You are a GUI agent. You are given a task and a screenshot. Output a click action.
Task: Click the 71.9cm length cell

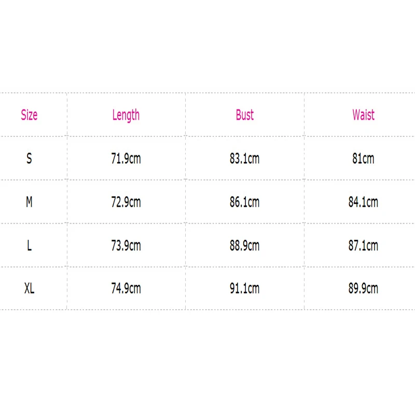click(126, 159)
